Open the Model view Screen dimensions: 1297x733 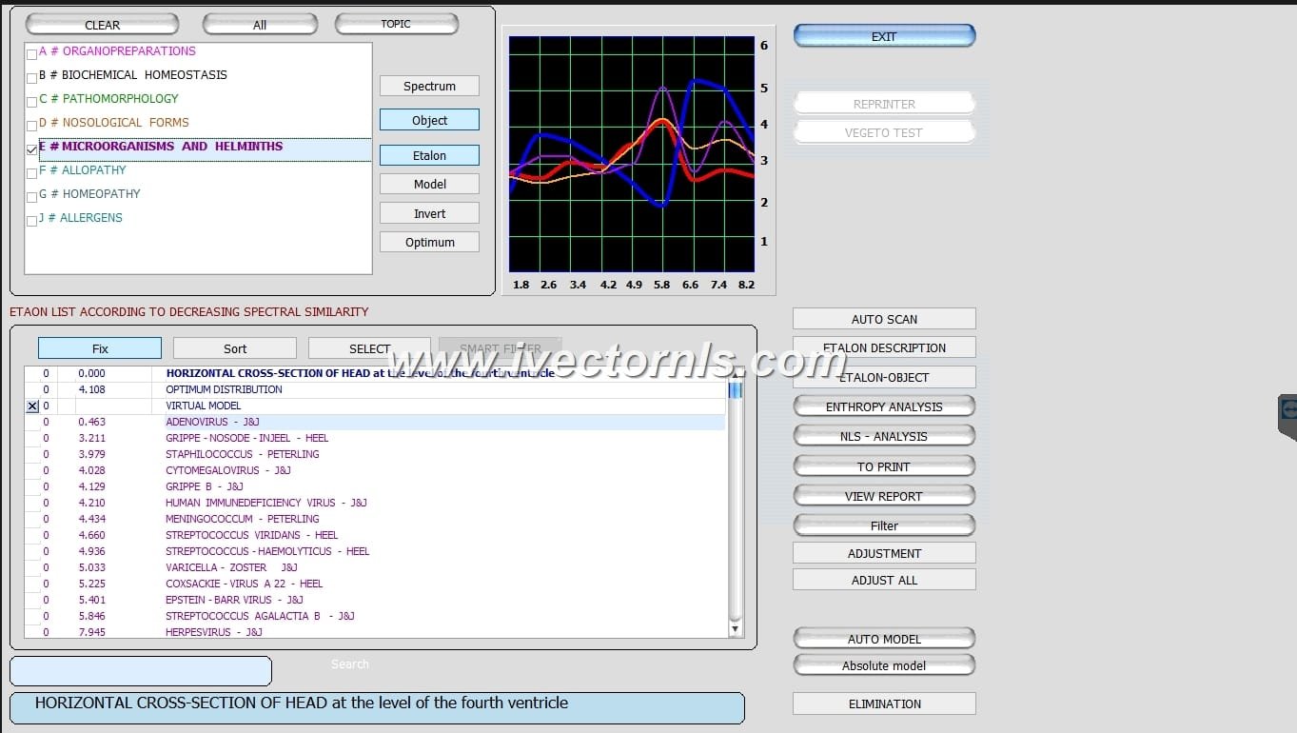(x=429, y=183)
